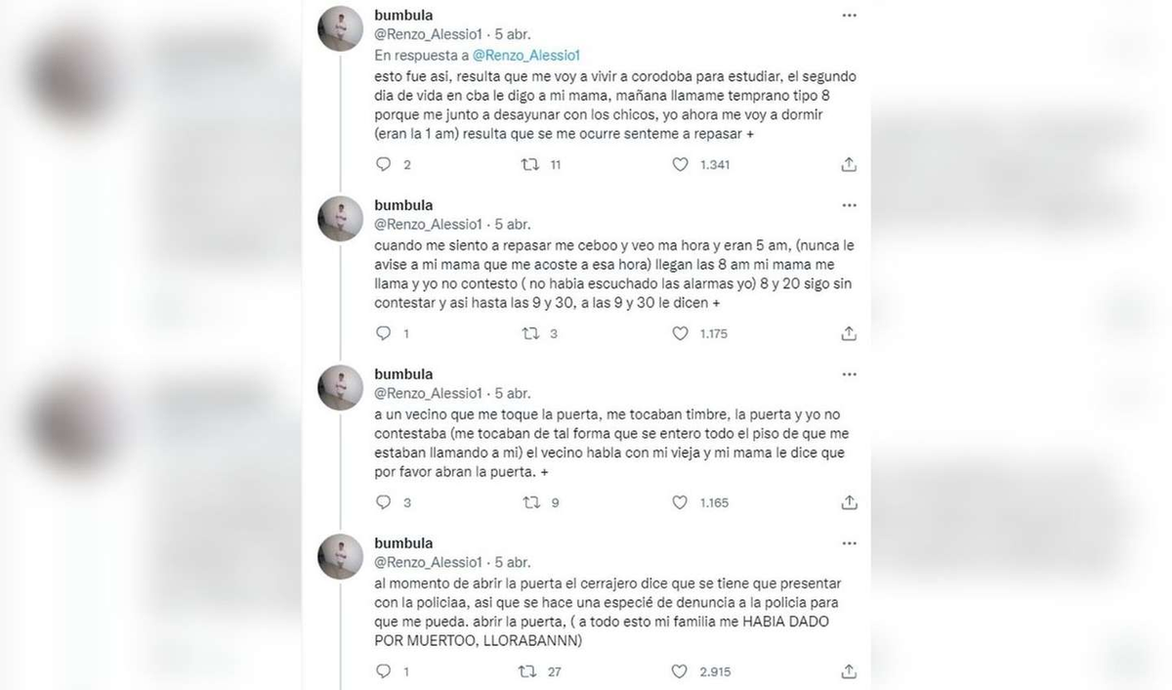Open more options on the first tweet
This screenshot has height=690, width=1172.
tap(849, 15)
